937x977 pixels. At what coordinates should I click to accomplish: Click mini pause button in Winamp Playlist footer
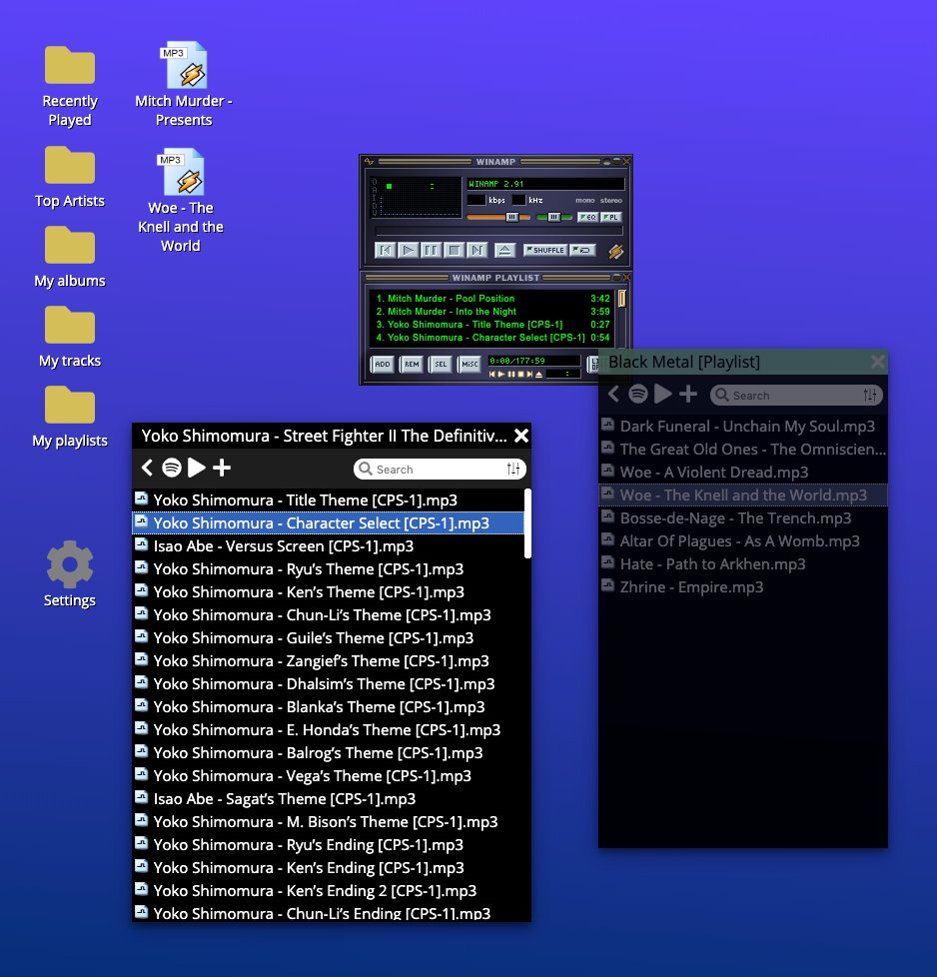click(511, 375)
